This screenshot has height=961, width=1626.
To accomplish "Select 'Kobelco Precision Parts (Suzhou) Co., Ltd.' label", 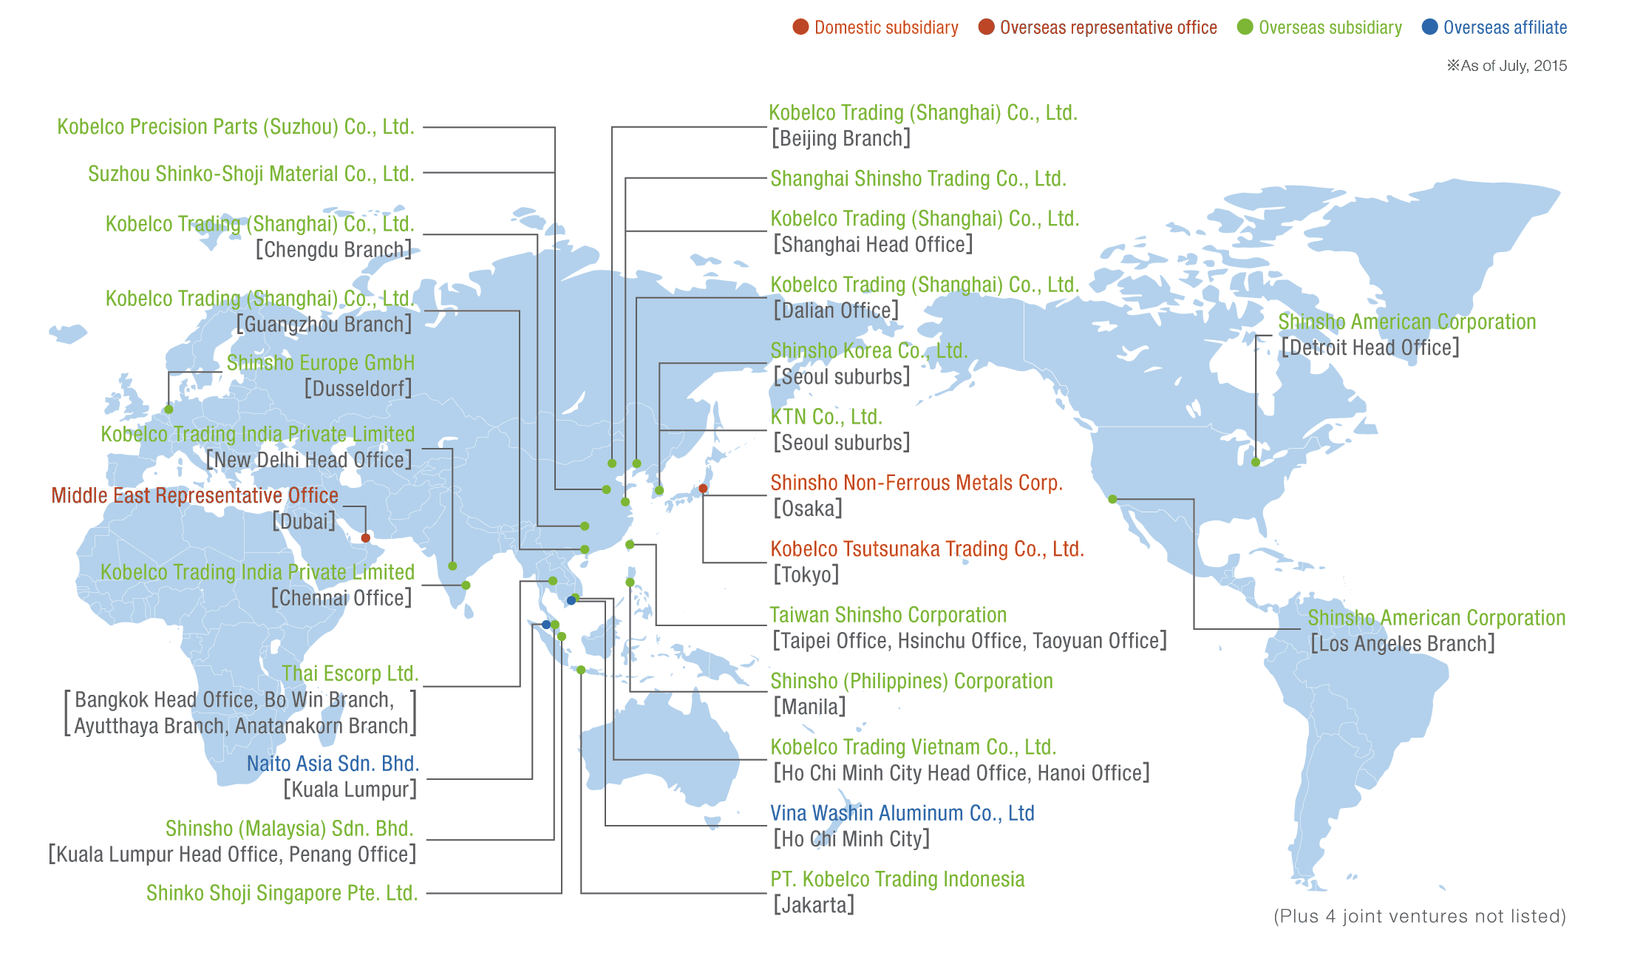I will 236,127.
